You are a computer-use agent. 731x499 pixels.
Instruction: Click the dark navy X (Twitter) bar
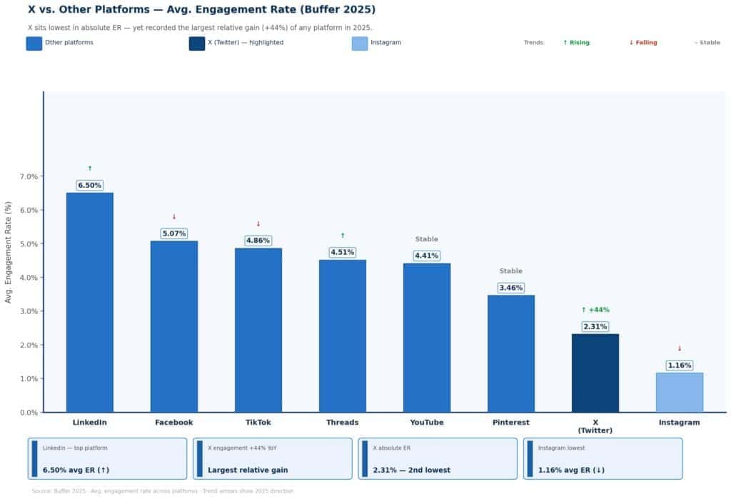click(595, 373)
